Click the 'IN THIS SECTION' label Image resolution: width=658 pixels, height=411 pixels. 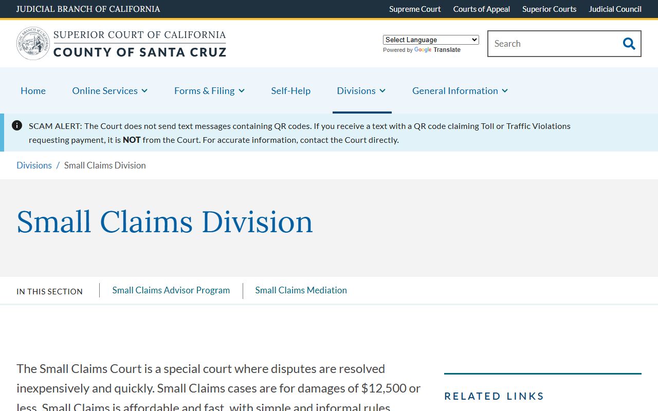pos(49,291)
